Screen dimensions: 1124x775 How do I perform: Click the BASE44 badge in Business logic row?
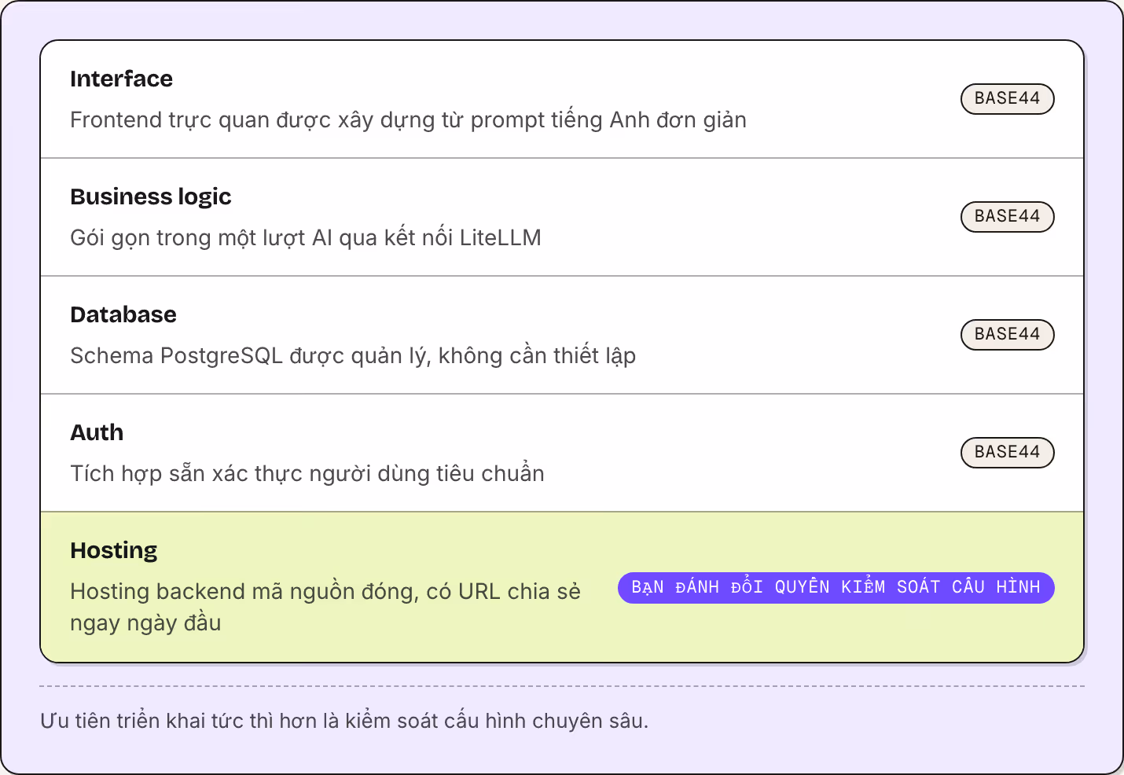tap(1007, 217)
